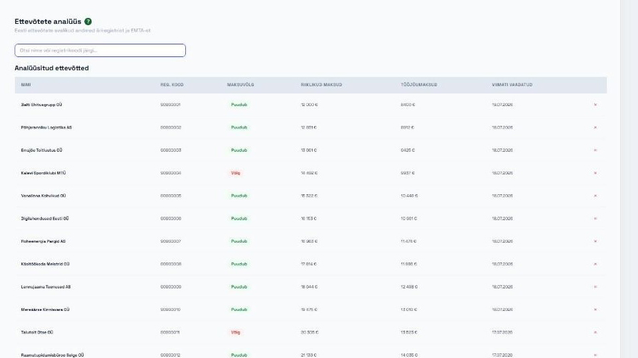Delete Kalevi Spordiklubi MTÜ using the x icon
Image resolution: width=638 pixels, height=358 pixels.
pyautogui.click(x=596, y=173)
